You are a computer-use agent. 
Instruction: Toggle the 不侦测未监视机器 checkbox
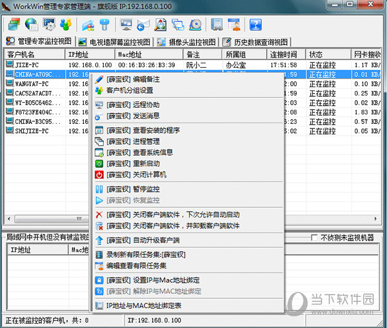tap(315, 236)
